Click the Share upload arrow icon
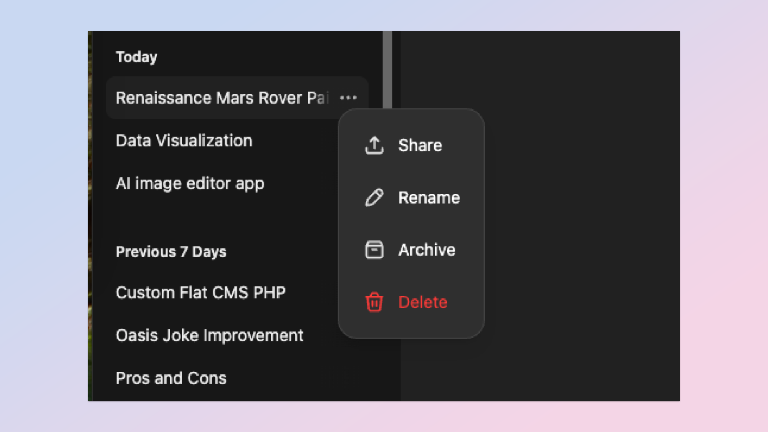This screenshot has width=768, height=432. pyautogui.click(x=374, y=146)
